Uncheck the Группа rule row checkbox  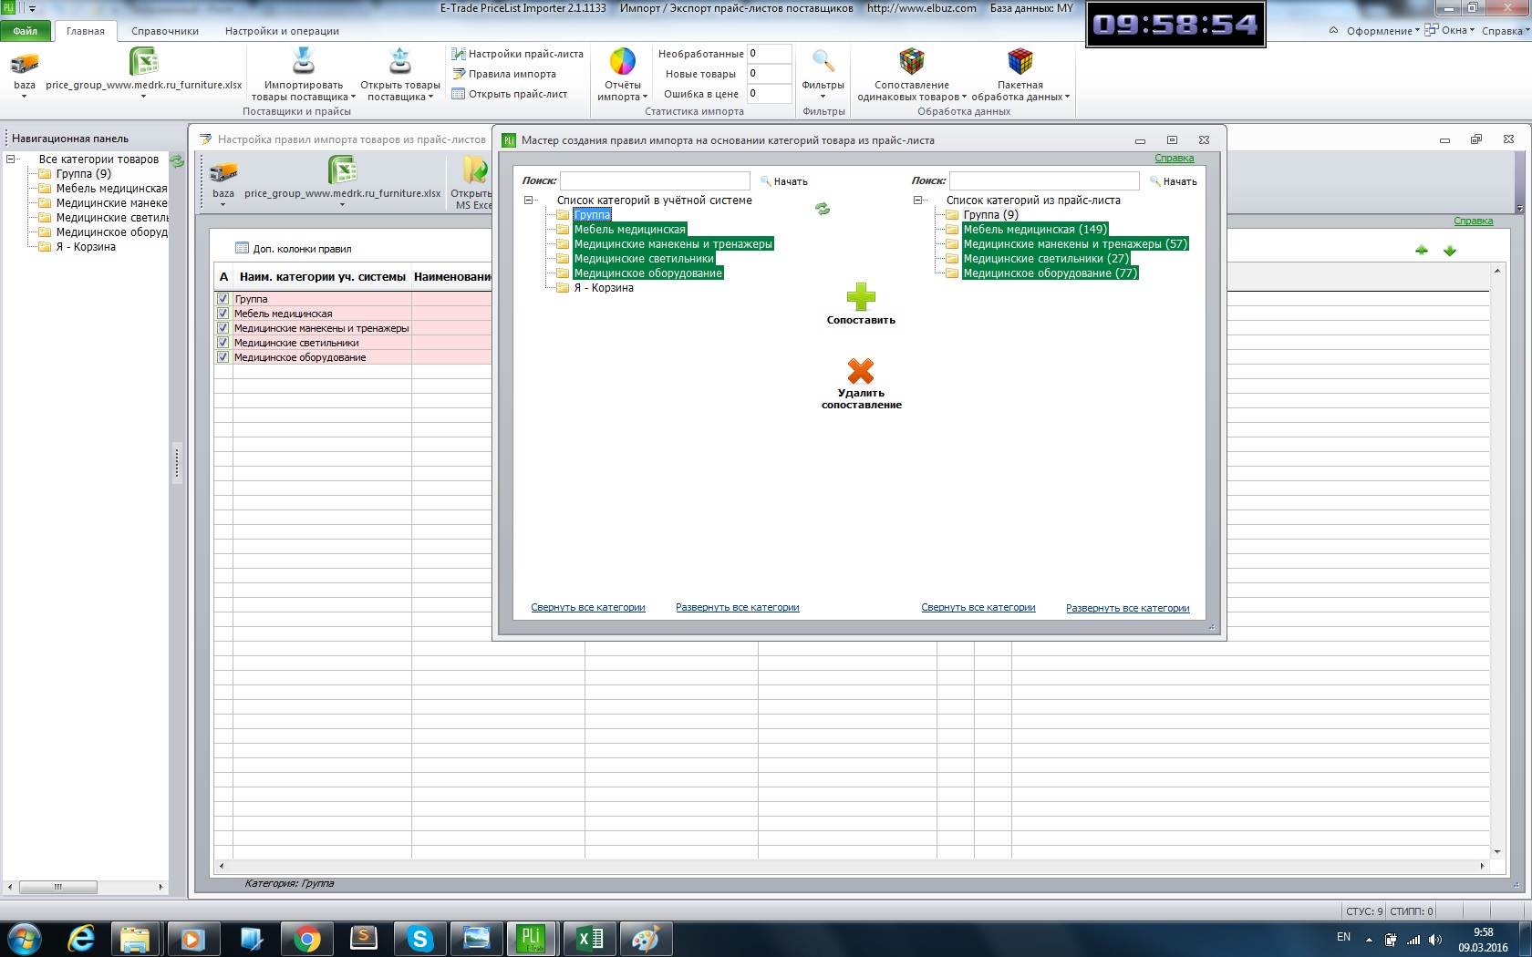click(223, 299)
